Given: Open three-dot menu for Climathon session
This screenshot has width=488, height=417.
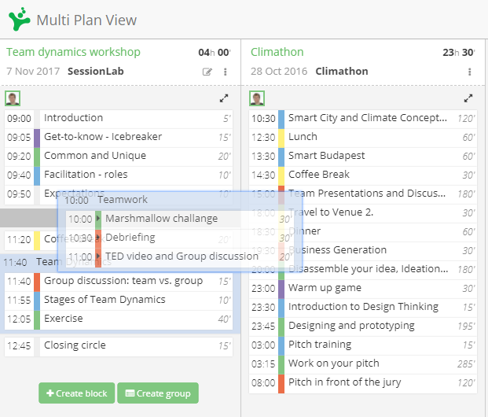Looking at the screenshot, I should (x=469, y=72).
